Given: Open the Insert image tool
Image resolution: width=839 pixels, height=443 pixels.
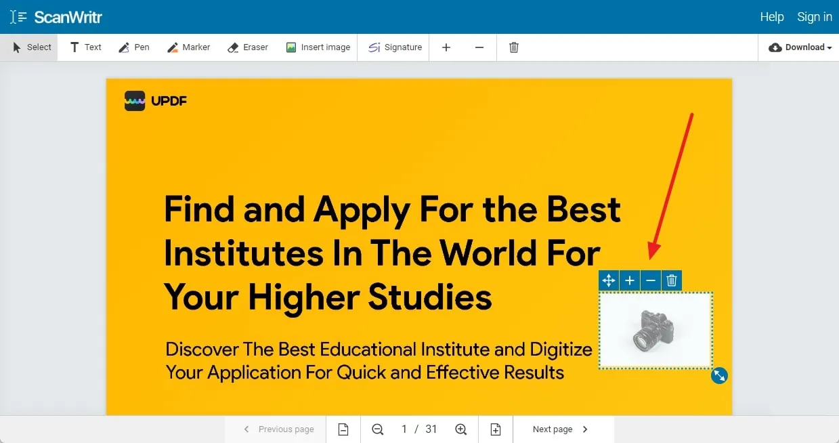Looking at the screenshot, I should tap(318, 47).
